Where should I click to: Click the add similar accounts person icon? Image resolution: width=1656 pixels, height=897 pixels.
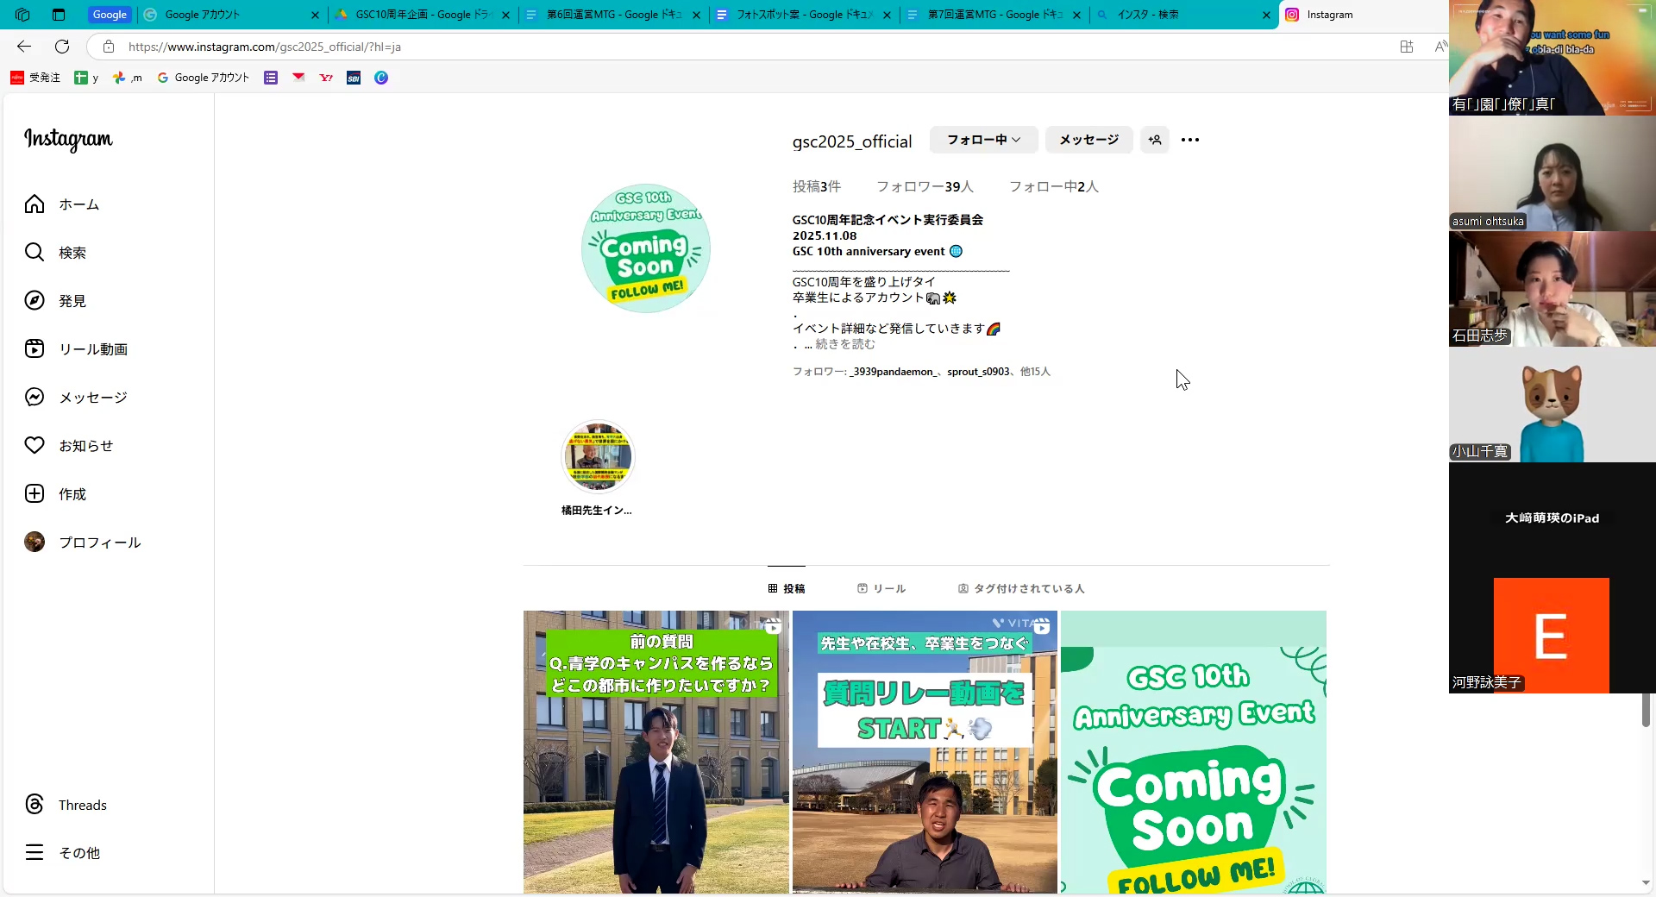[x=1154, y=140]
